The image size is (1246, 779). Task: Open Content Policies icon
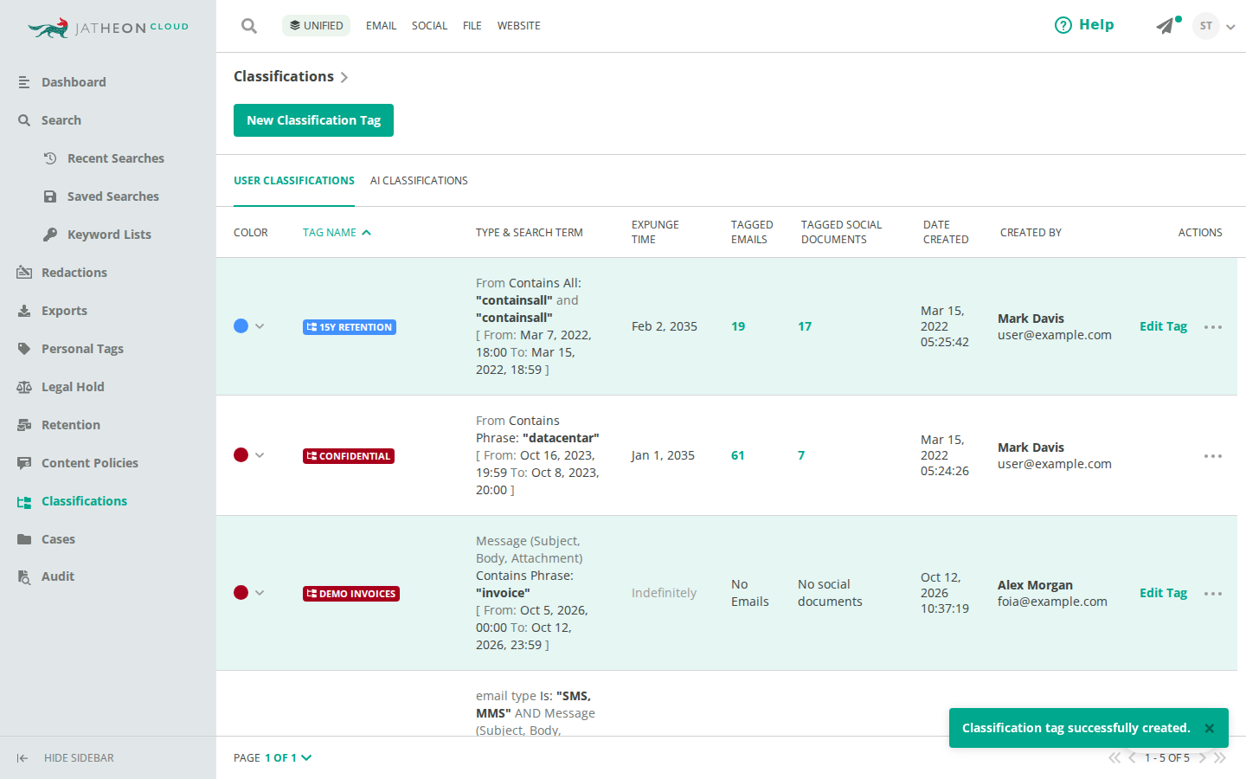[24, 463]
